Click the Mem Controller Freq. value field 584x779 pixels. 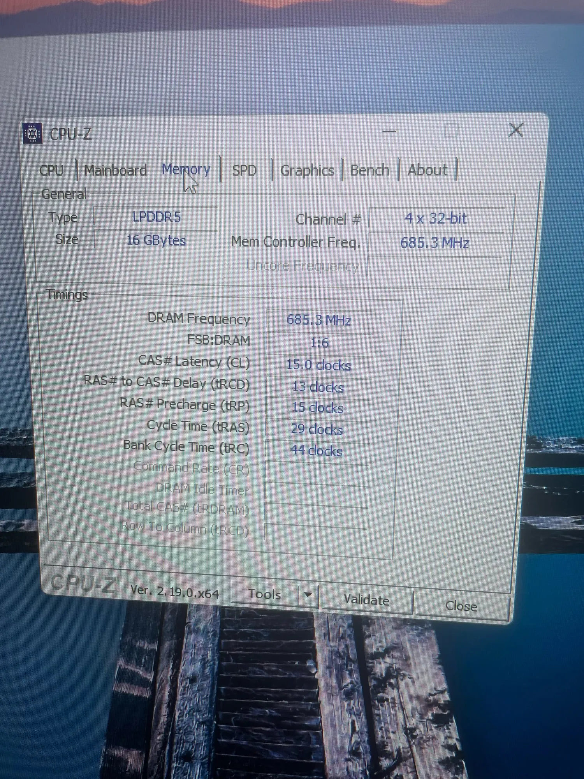(x=434, y=243)
